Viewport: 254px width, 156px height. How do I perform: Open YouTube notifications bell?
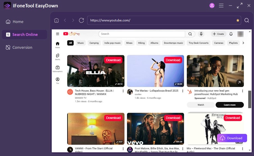(231, 34)
